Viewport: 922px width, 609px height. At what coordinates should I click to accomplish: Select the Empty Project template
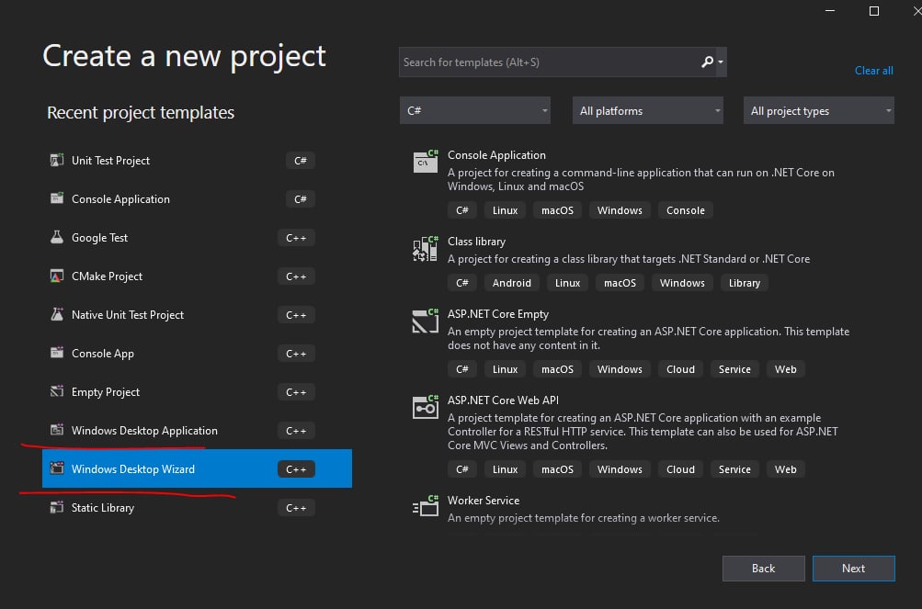coord(197,391)
